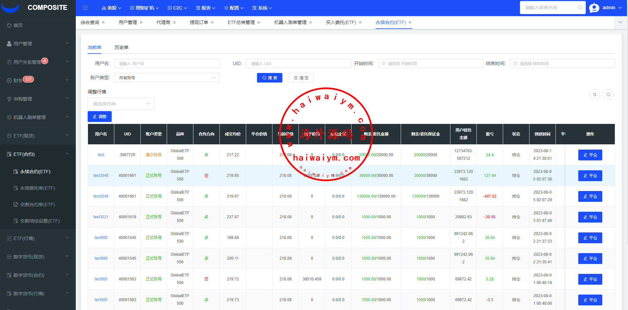
Task: Expand the 账户类型 dropdown
Action: [x=166, y=78]
